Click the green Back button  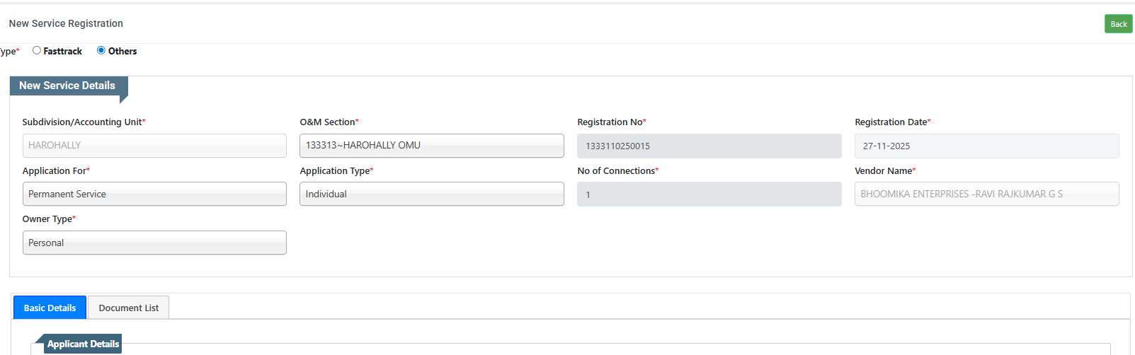(x=1118, y=24)
